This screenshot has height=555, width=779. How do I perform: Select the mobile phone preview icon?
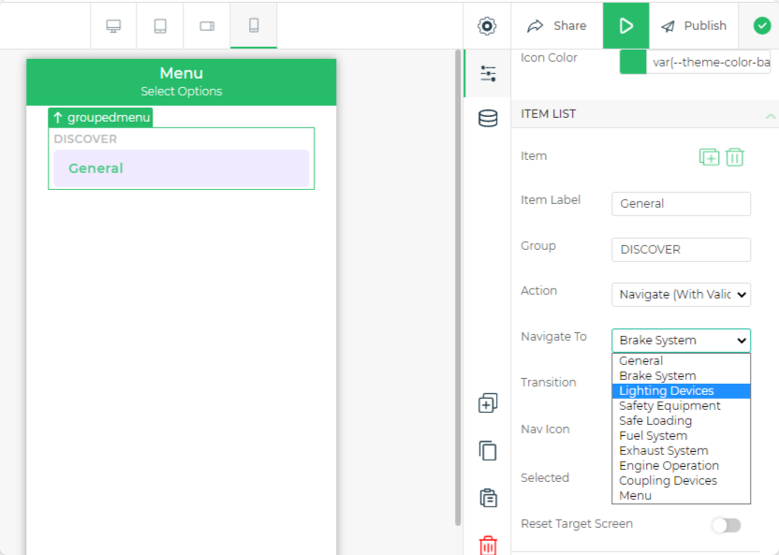(x=254, y=26)
